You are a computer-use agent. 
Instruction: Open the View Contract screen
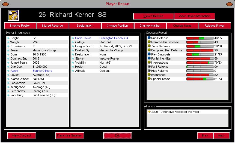coord(22,135)
